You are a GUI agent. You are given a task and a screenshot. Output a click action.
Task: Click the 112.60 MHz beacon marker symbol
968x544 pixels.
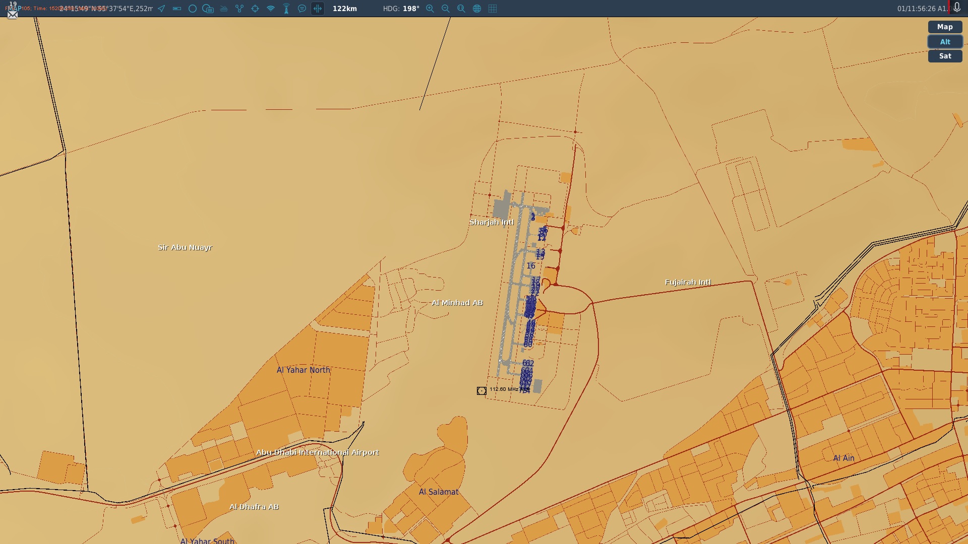click(481, 391)
